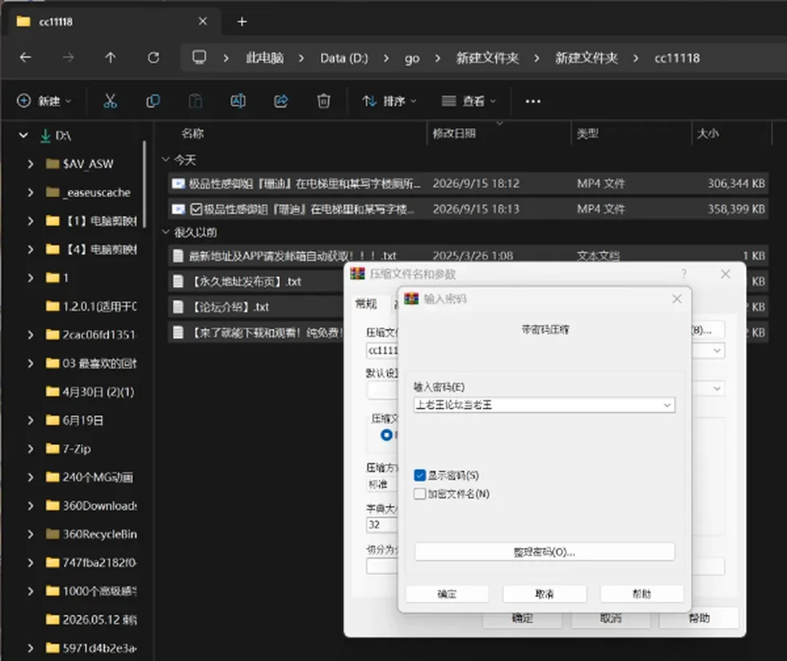Click the Delete trash icon

(x=324, y=101)
